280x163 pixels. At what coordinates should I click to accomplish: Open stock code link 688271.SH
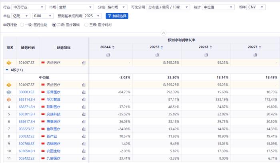tap(27, 107)
